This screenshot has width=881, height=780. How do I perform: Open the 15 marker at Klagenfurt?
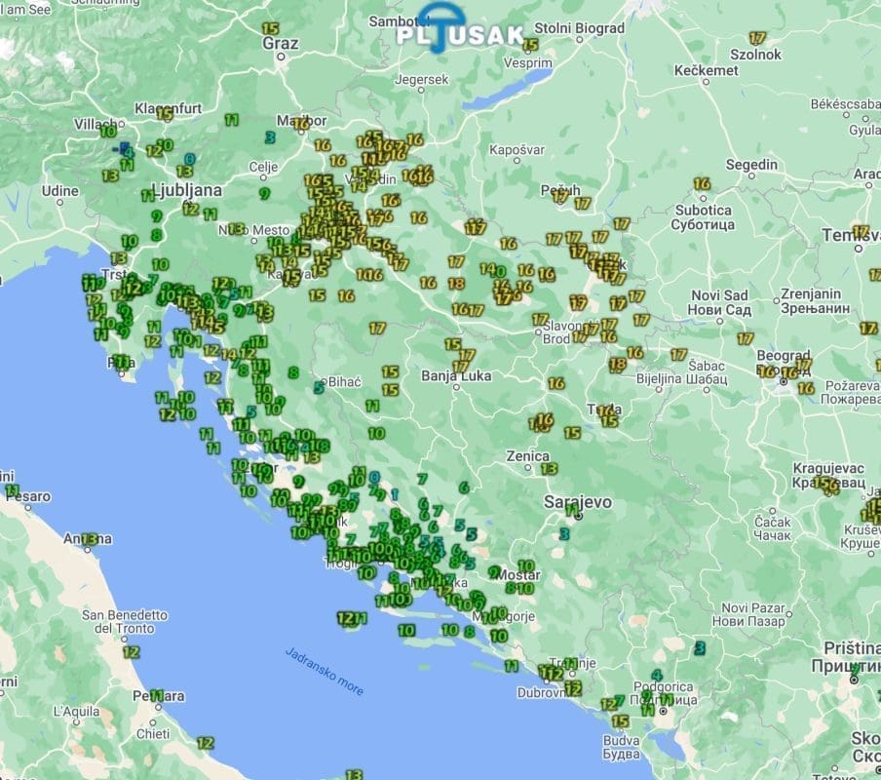click(x=165, y=114)
